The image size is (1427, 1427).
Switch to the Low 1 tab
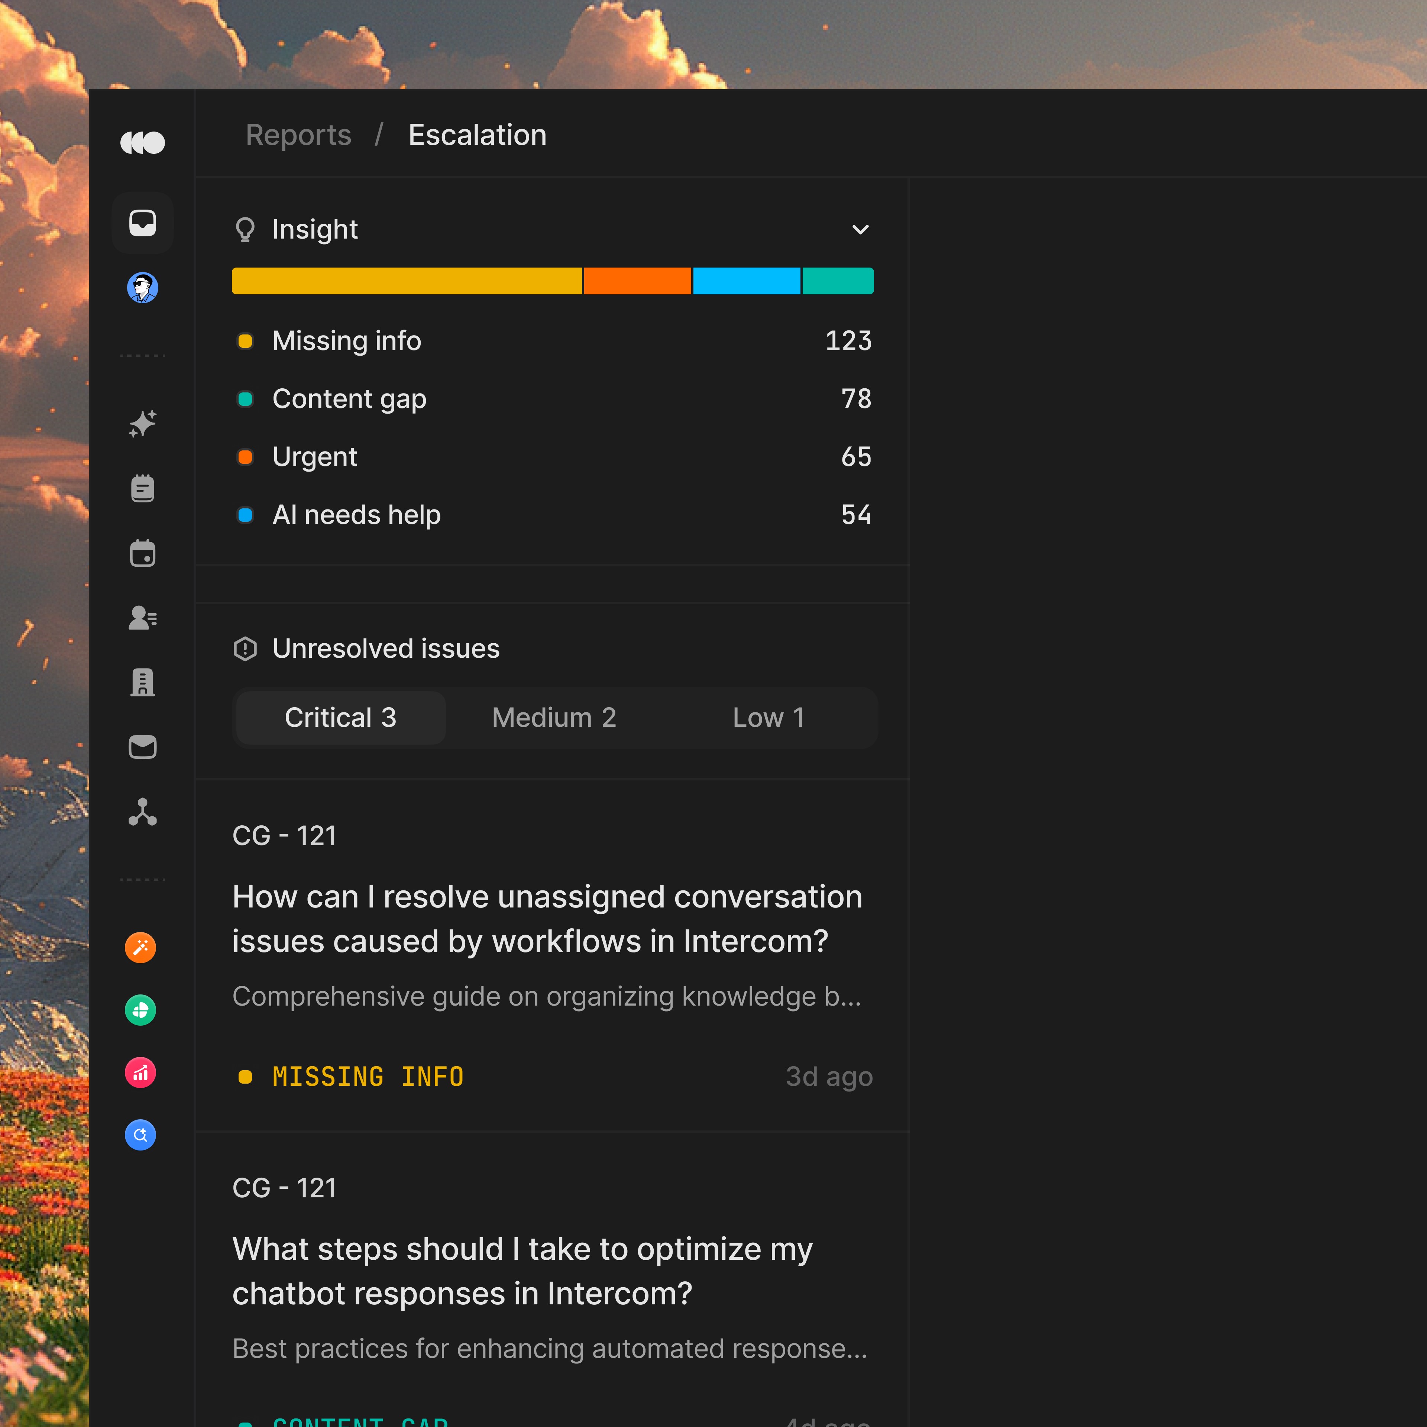click(768, 718)
